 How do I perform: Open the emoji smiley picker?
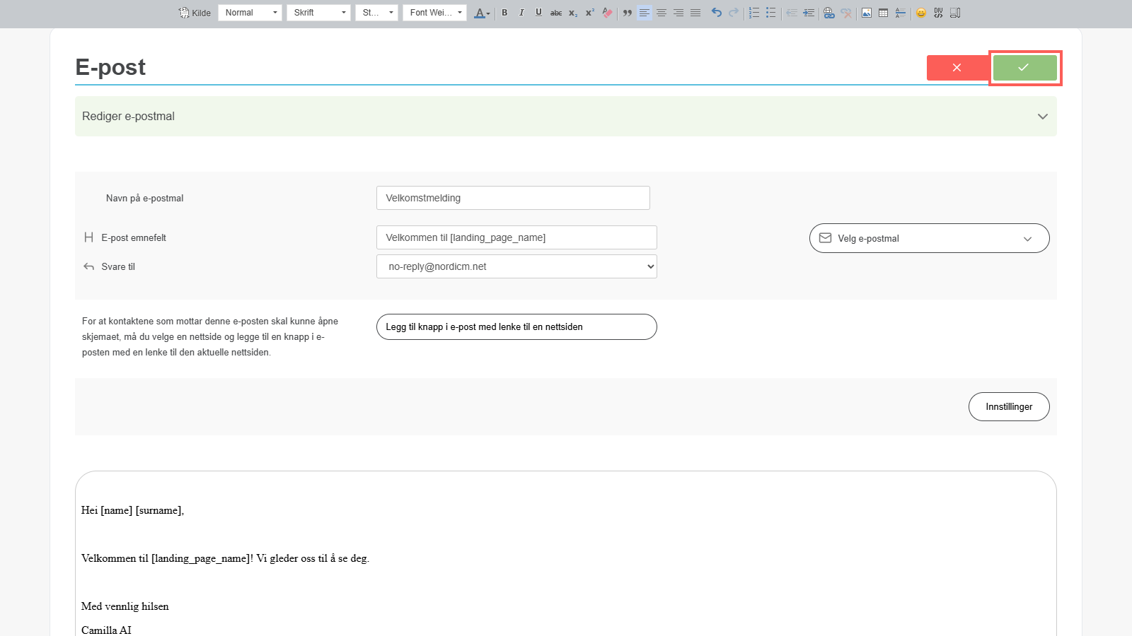(x=921, y=13)
